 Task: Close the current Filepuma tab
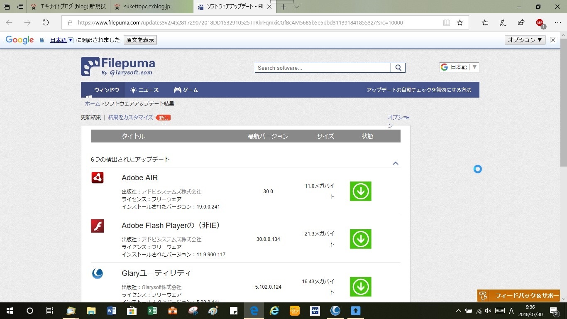tap(269, 7)
